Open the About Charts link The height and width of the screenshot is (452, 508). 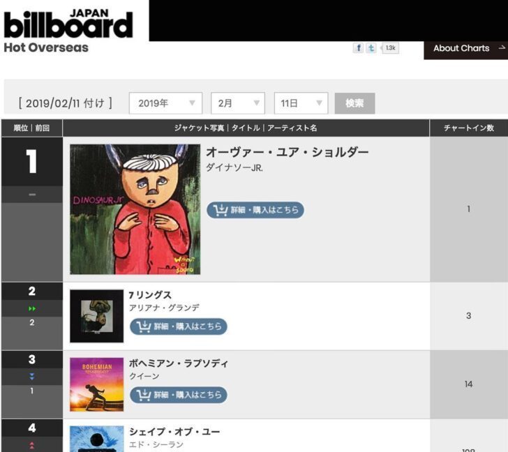point(466,49)
